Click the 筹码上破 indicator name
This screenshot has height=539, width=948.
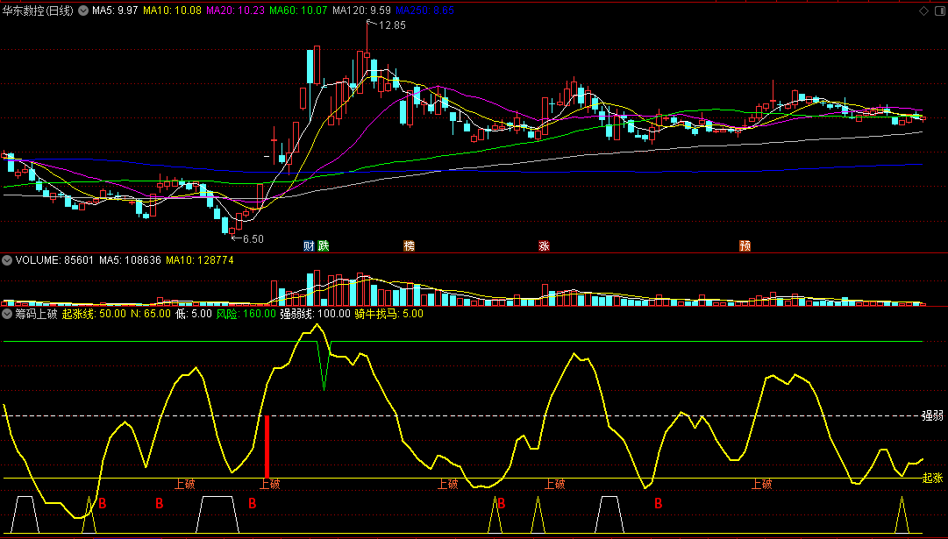(x=36, y=314)
